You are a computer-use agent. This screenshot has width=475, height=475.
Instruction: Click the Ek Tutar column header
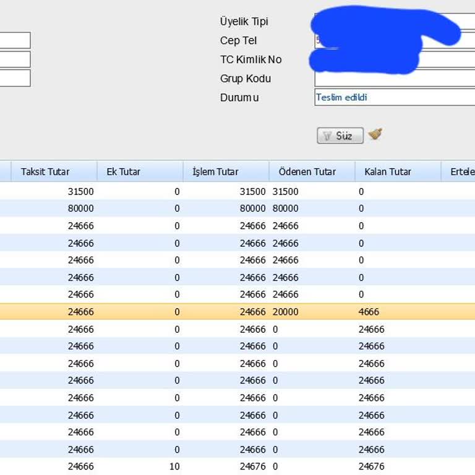point(139,172)
